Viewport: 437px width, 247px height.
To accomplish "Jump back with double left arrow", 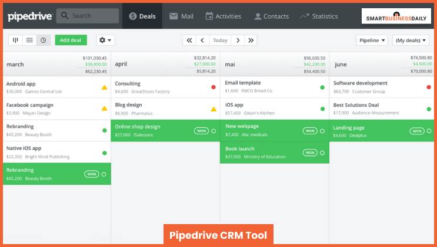I will click(189, 40).
